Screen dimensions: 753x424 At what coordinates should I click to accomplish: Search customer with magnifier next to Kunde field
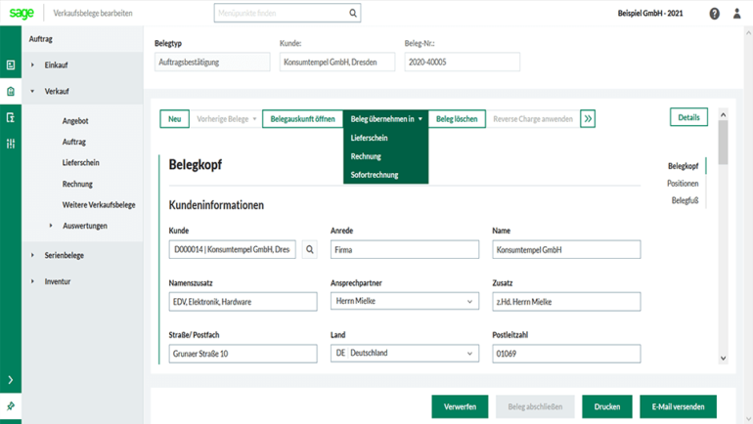tap(310, 249)
